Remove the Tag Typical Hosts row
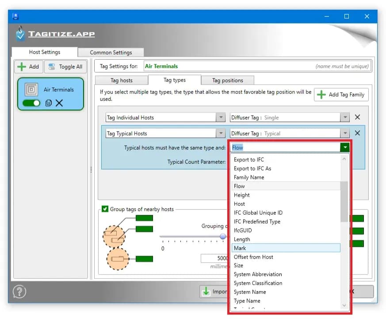 (x=357, y=133)
